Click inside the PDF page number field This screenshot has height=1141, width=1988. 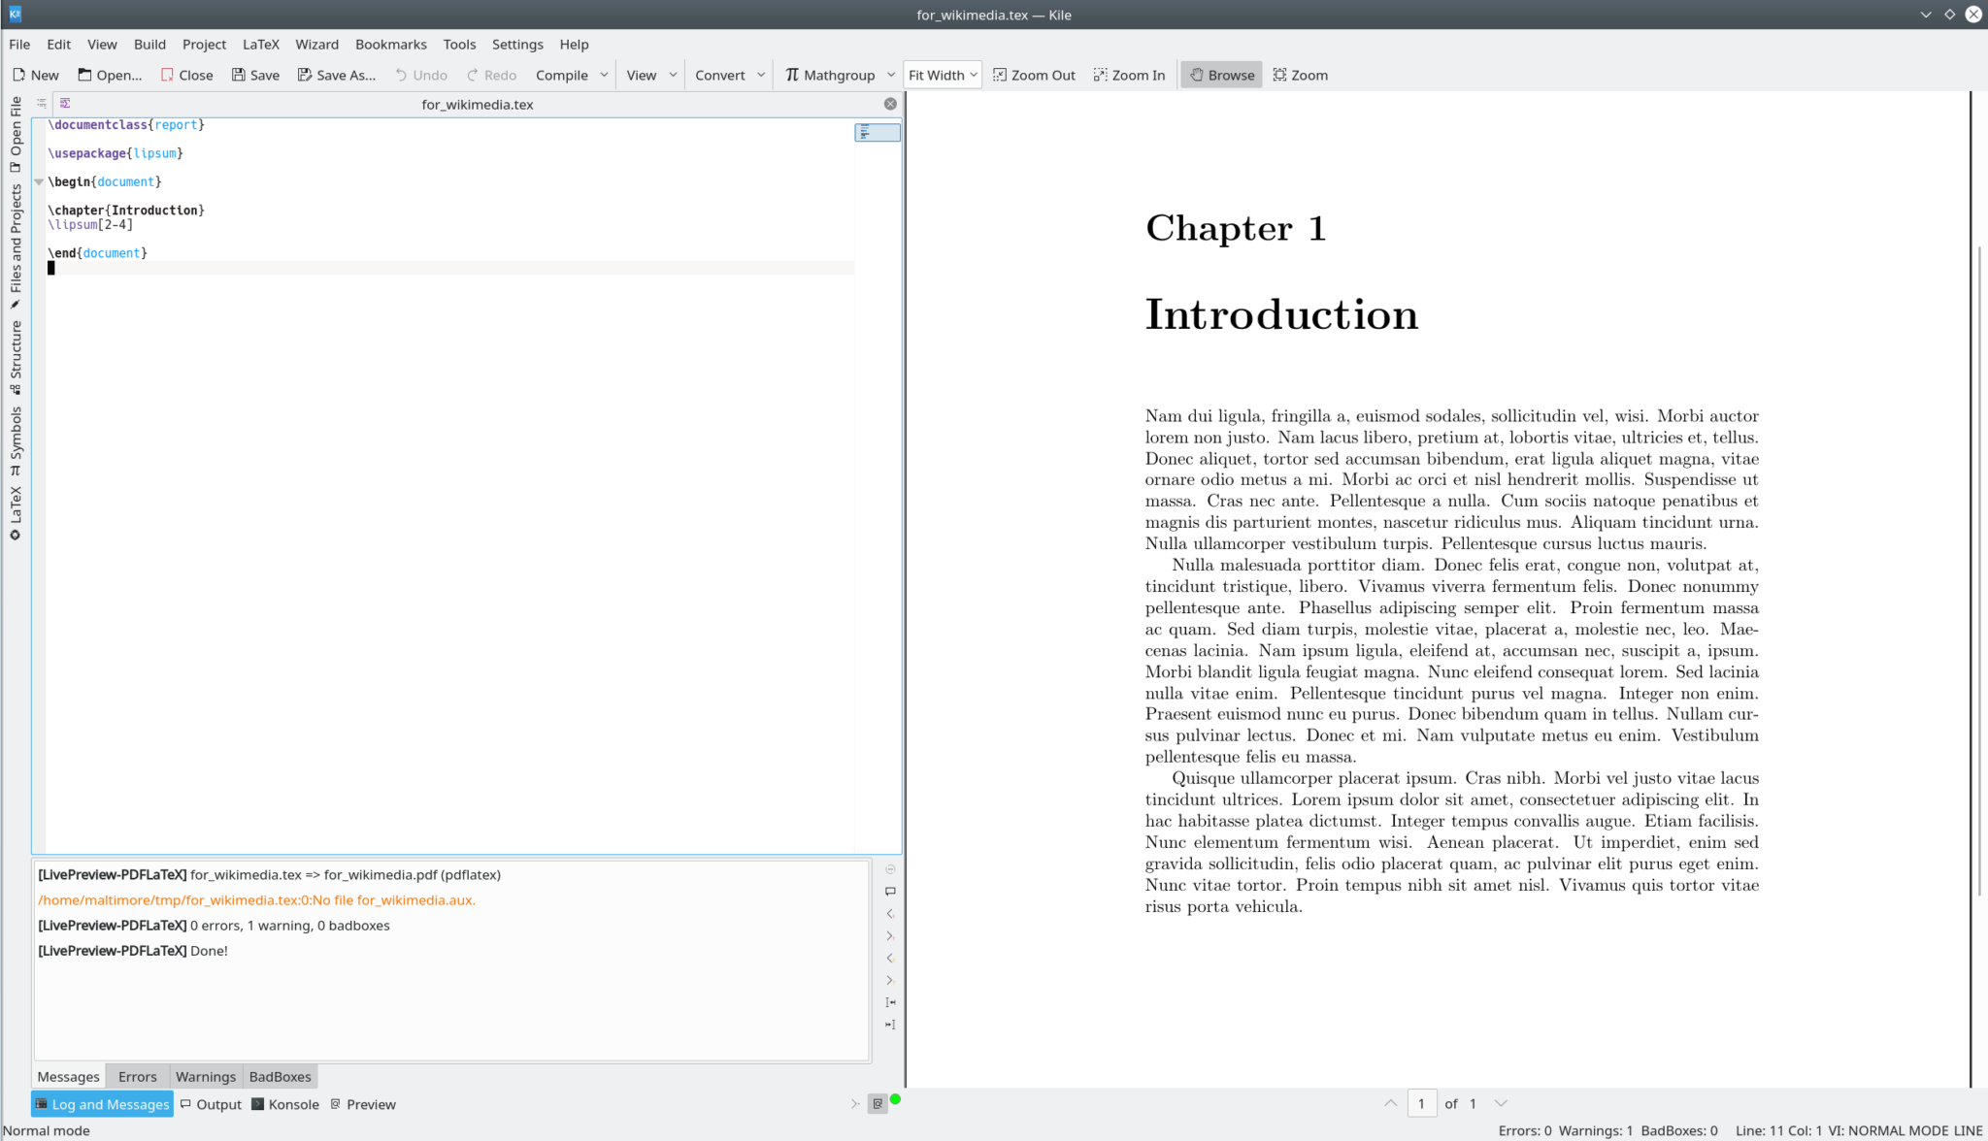click(x=1422, y=1103)
